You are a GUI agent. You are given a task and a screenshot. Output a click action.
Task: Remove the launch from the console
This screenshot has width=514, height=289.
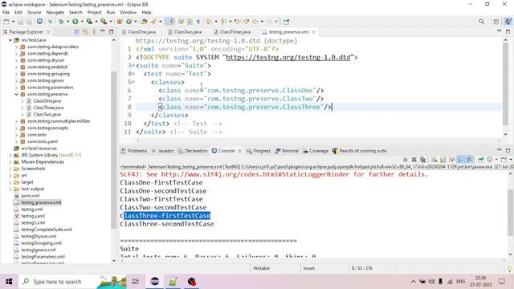pyautogui.click(x=414, y=160)
